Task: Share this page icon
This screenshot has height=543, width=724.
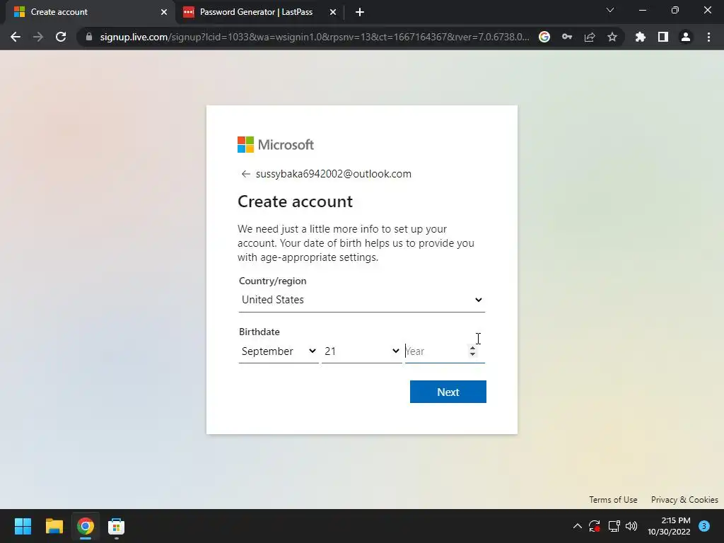Action: 590,37
